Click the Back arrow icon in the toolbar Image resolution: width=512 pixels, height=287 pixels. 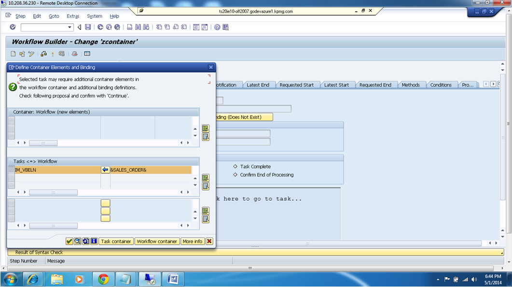pos(79,27)
